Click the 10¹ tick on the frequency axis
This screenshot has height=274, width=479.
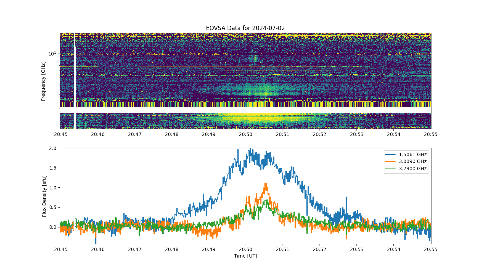click(52, 53)
